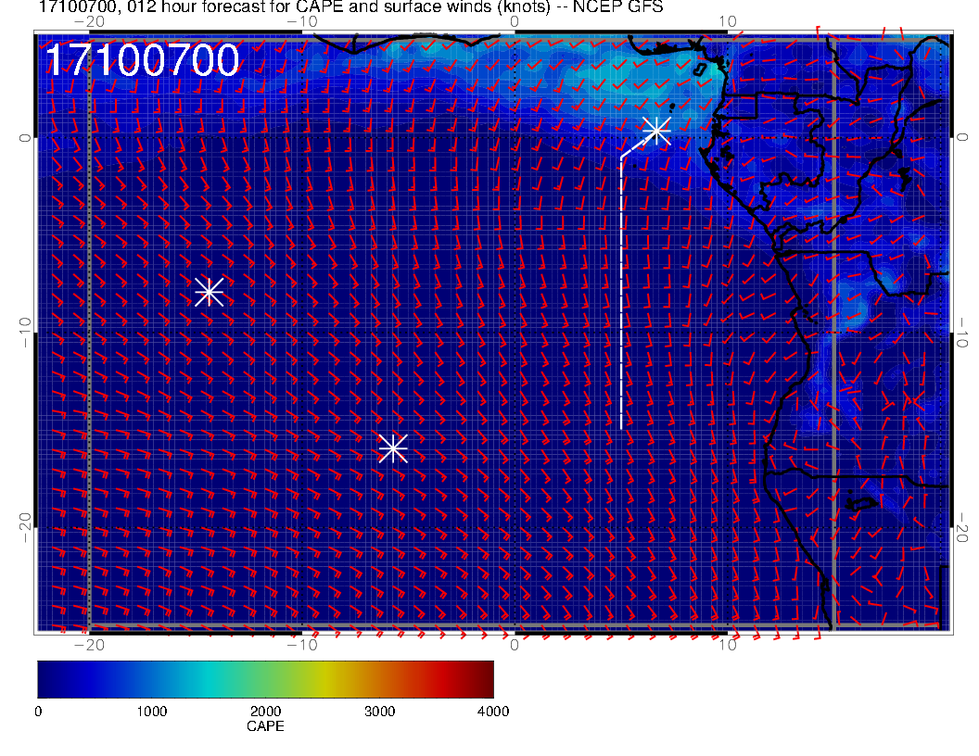Click the bottom axis longitude label -20

[89, 644]
